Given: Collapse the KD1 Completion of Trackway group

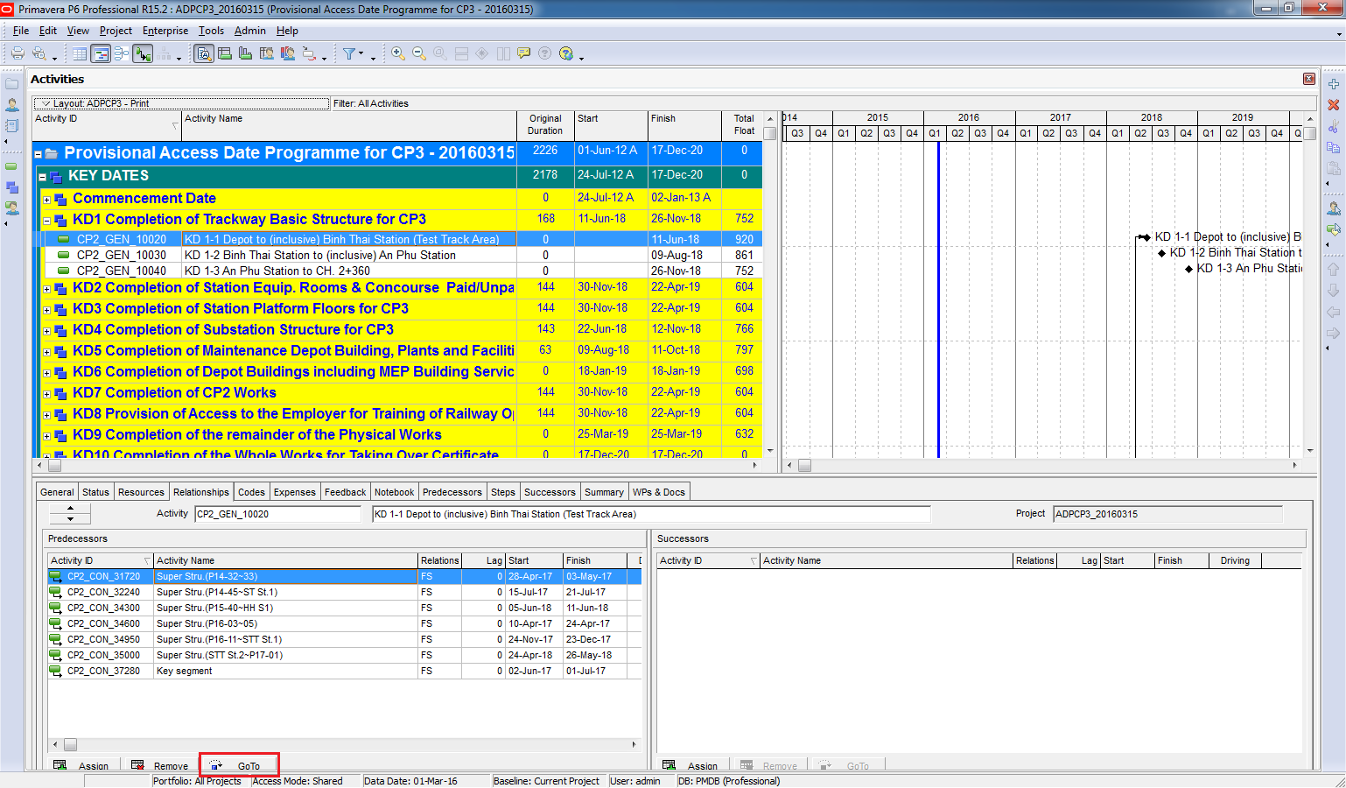Looking at the screenshot, I should click(47, 221).
